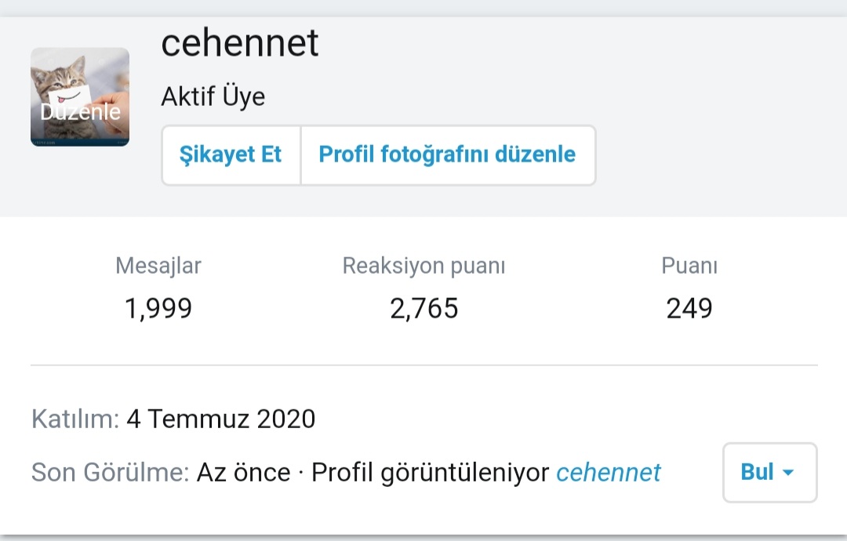Open the 1,999 message count
This screenshot has height=541, width=847.
(x=158, y=308)
